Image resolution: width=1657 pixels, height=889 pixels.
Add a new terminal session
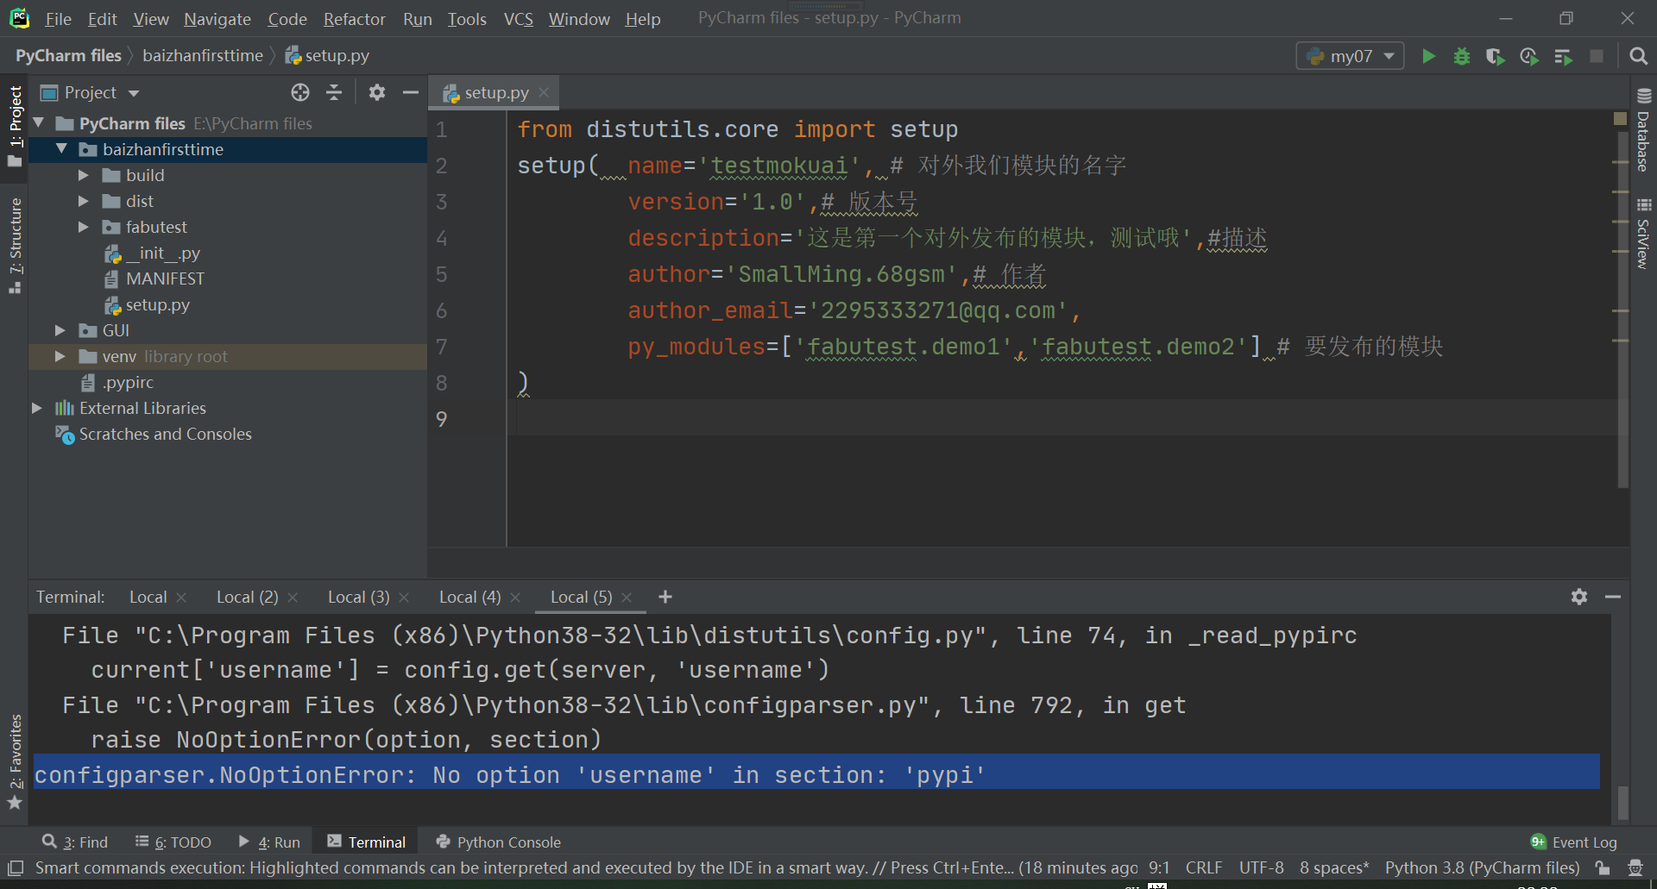point(665,597)
